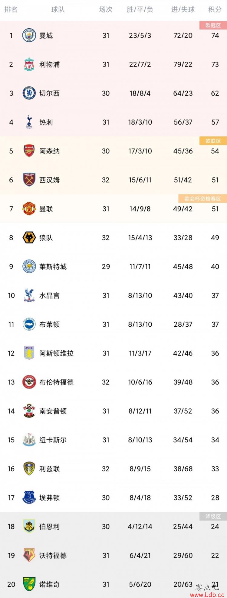Select the 场次 column header
Screen dimensions: 227x598
[106, 10]
